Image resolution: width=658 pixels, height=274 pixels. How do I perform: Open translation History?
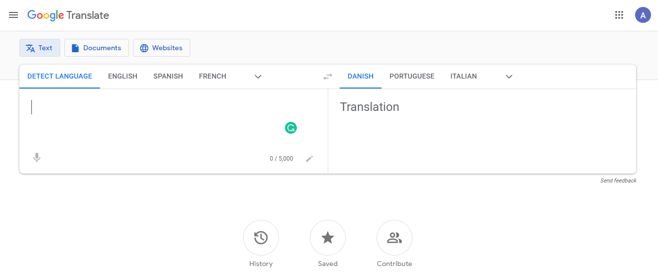pos(261,238)
